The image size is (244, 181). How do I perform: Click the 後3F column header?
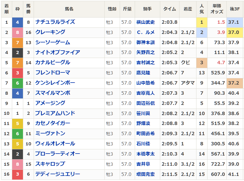point(235,9)
